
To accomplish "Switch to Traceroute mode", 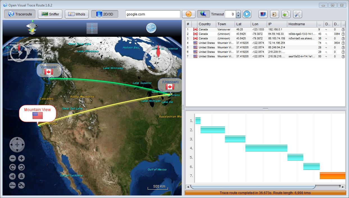I will (20, 14).
